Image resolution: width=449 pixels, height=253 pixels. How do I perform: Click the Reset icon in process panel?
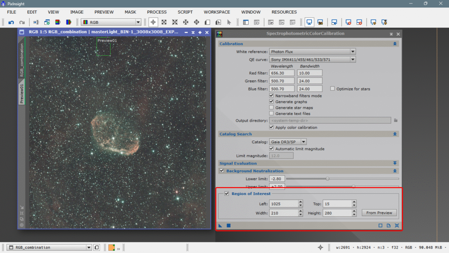point(397,226)
